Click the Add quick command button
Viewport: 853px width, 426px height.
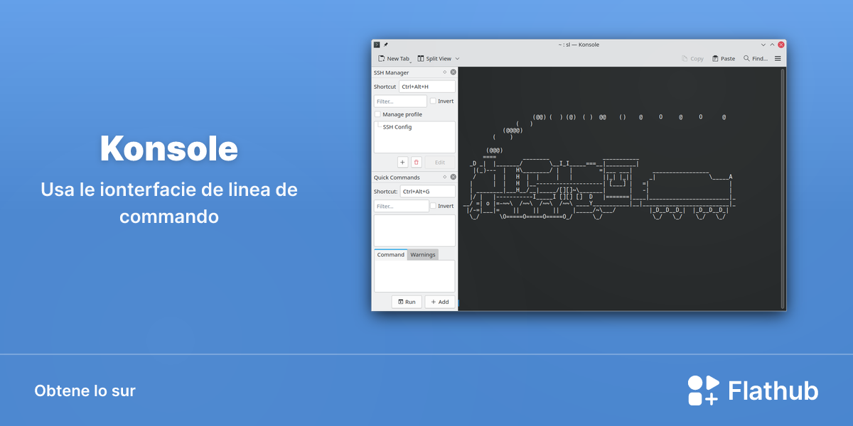tap(440, 302)
